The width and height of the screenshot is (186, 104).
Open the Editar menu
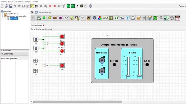(10, 2)
